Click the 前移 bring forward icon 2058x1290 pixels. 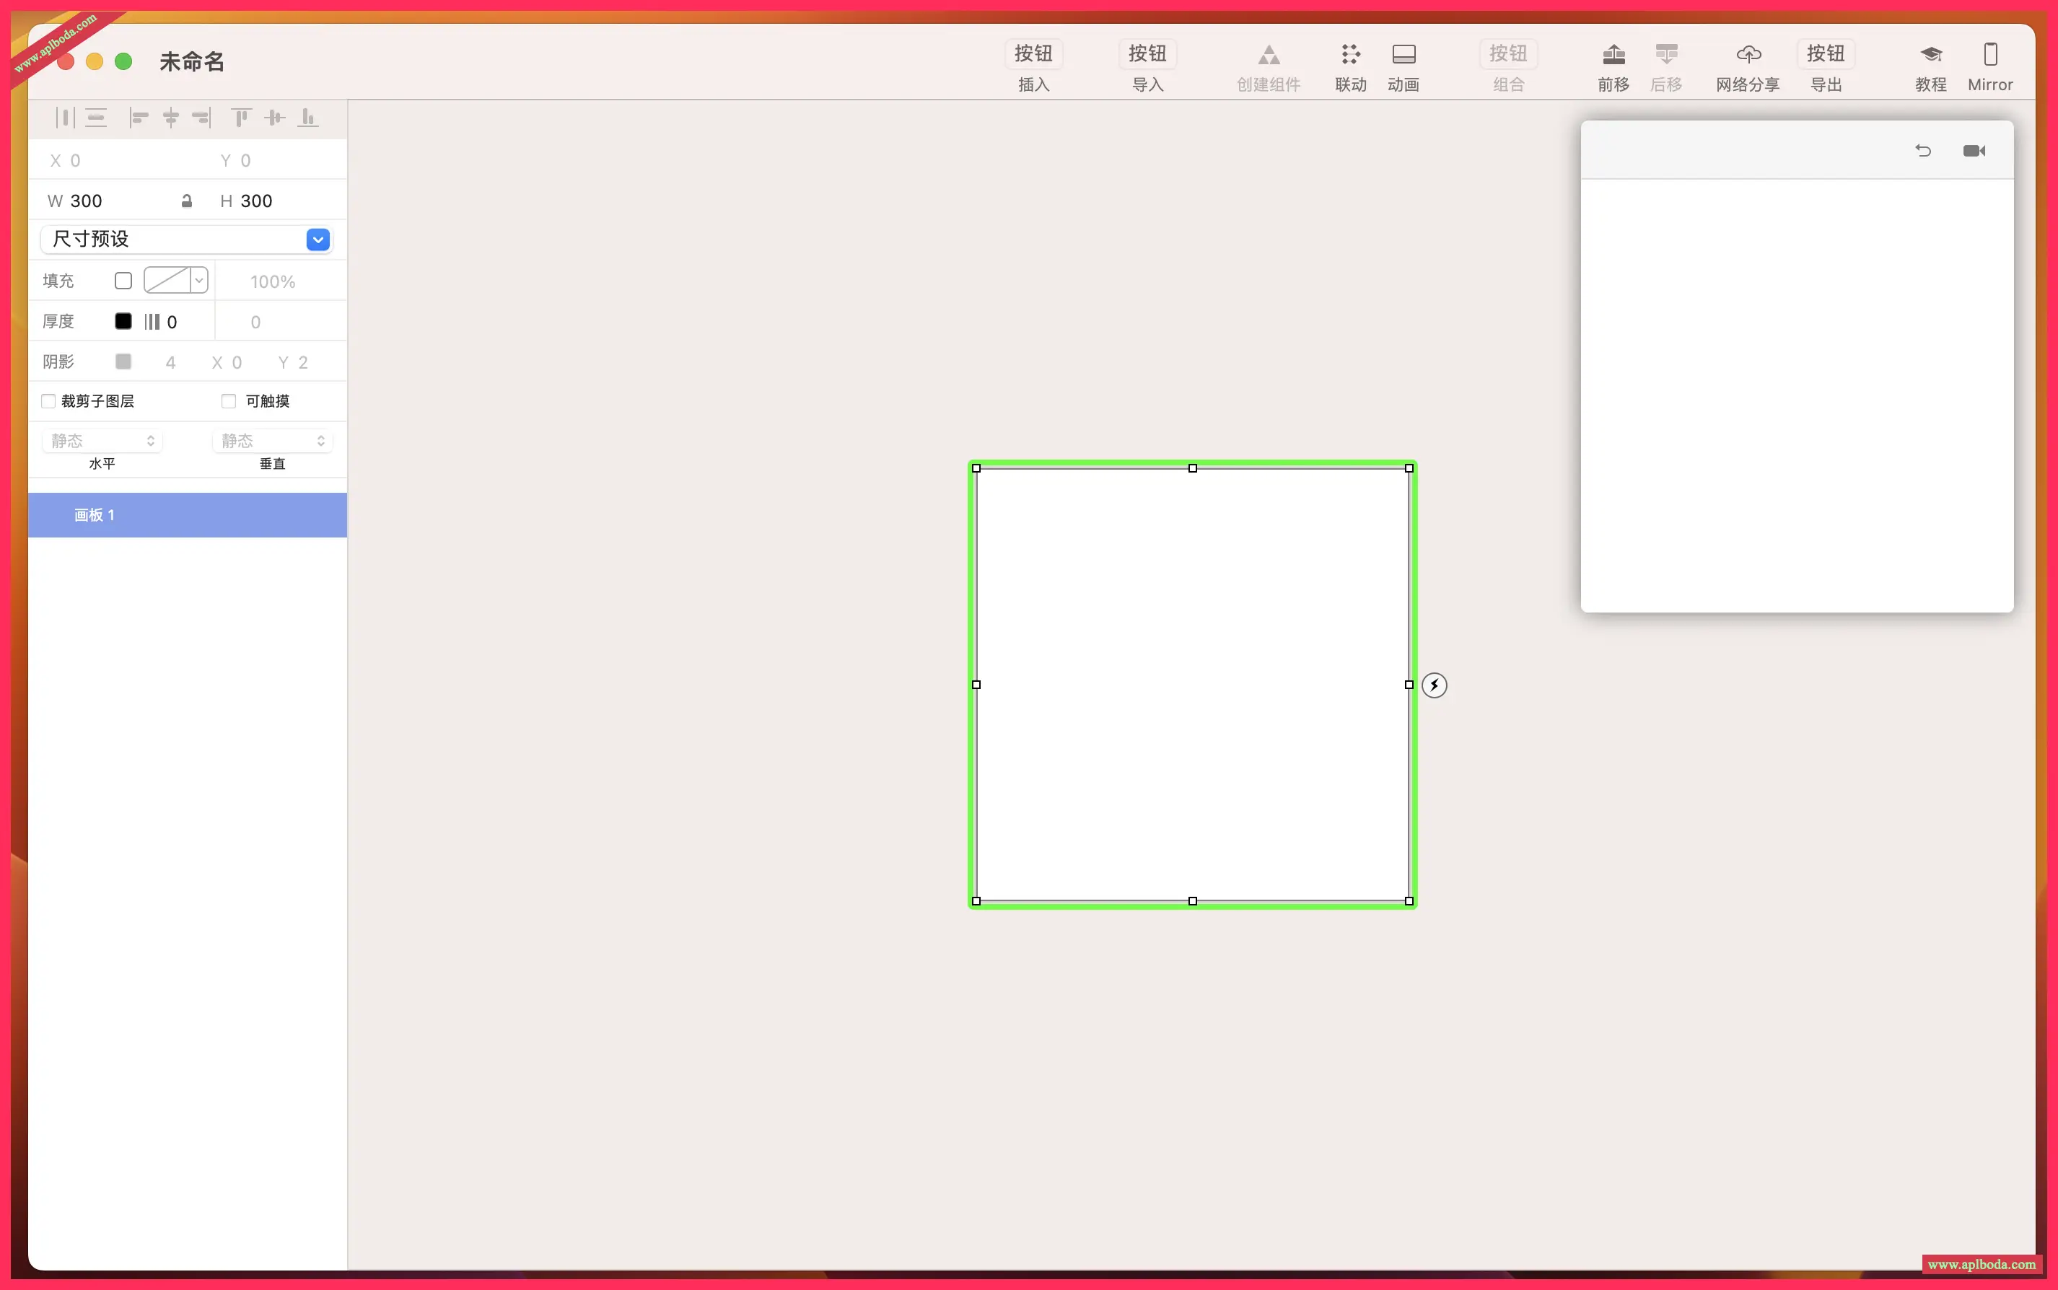[1613, 56]
